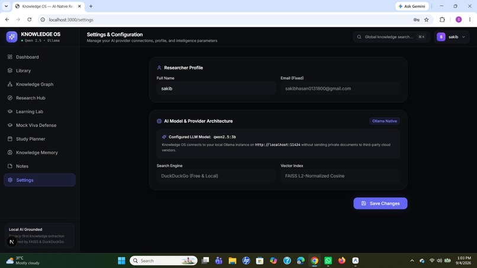This screenshot has height=268, width=477.
Task: Open the Library section
Action: pyautogui.click(x=40, y=70)
